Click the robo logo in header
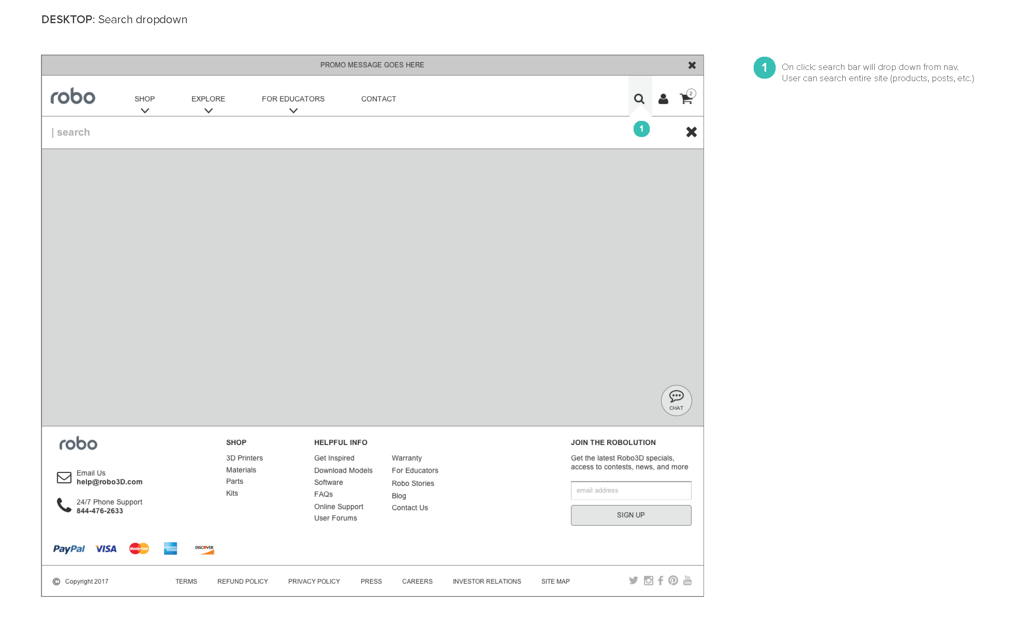 coord(73,97)
